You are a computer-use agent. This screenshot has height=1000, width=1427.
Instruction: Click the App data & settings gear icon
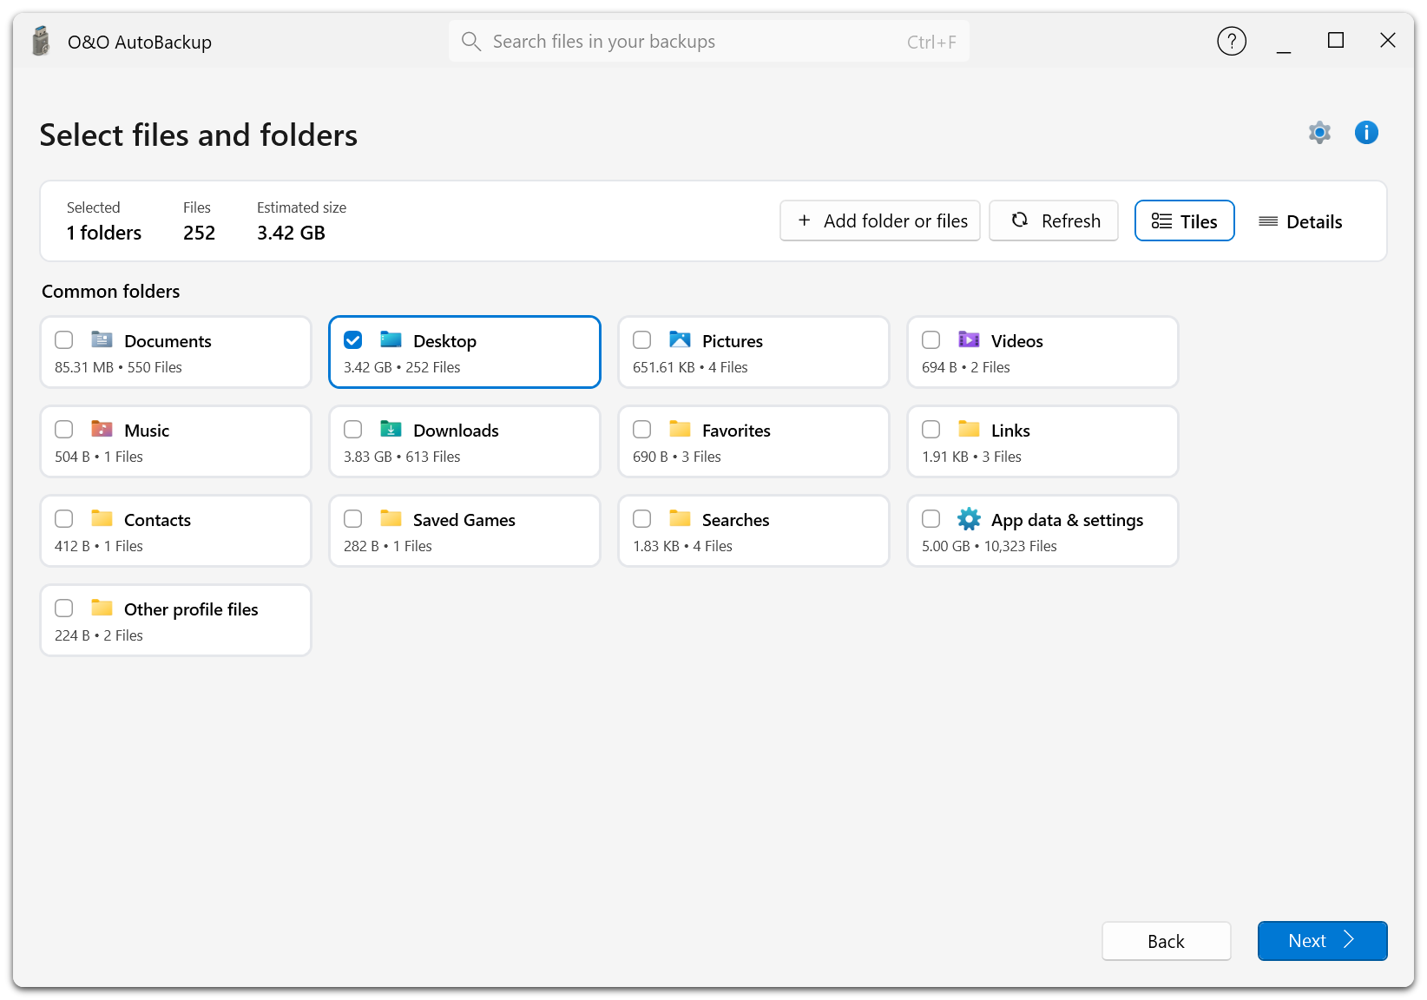[x=969, y=519]
